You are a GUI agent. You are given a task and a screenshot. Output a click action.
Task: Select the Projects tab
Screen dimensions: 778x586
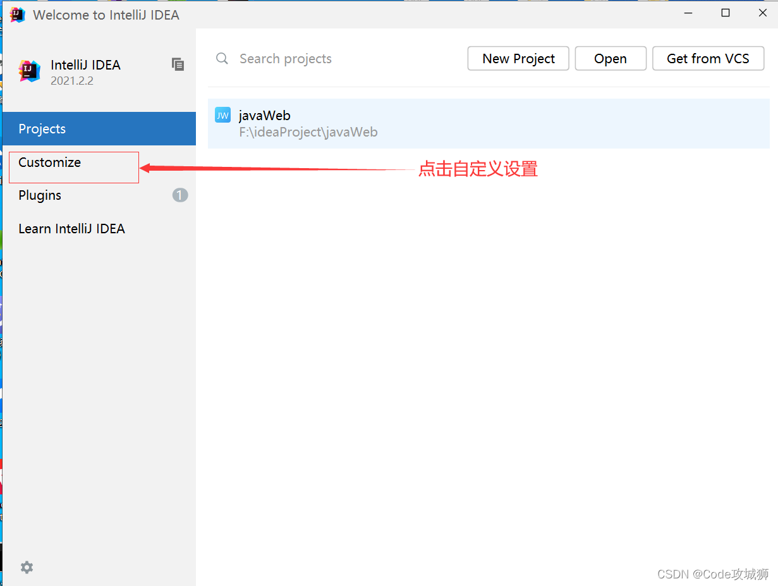(99, 129)
